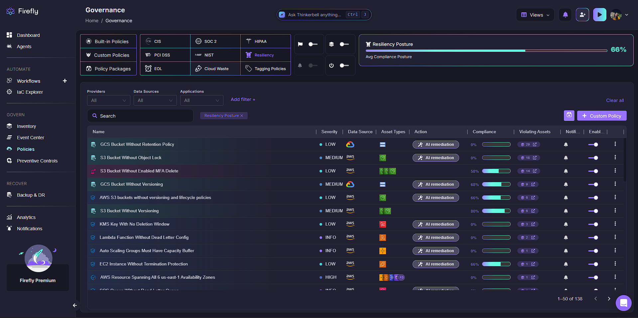Click compliance bar for S3 Bucket Without Versioning
The height and width of the screenshot is (318, 638).
[496, 211]
